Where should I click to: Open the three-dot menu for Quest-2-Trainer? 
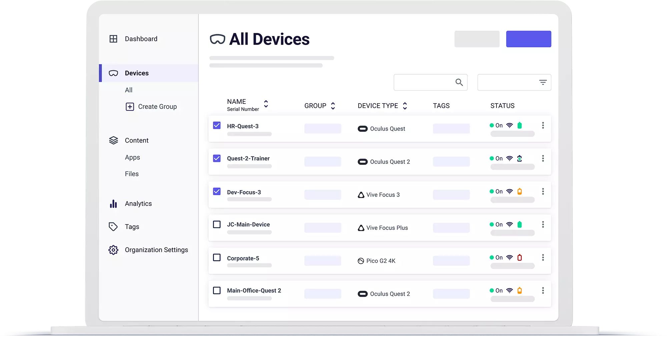pyautogui.click(x=543, y=159)
